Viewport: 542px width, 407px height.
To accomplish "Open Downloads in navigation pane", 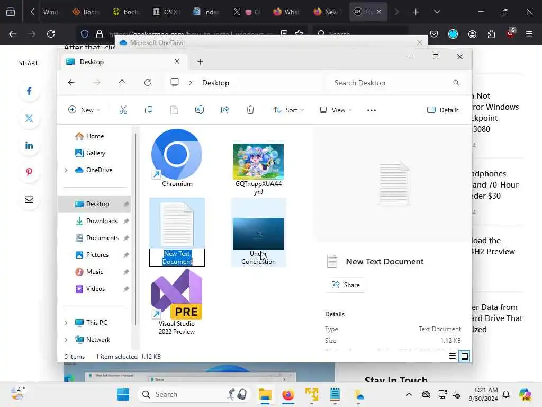I will pos(95,221).
